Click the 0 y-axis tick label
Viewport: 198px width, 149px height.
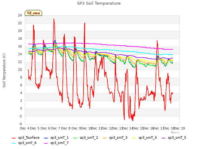21,108
